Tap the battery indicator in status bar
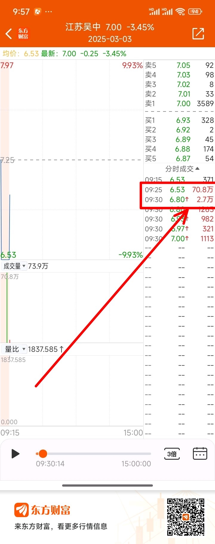 pyautogui.click(x=195, y=12)
